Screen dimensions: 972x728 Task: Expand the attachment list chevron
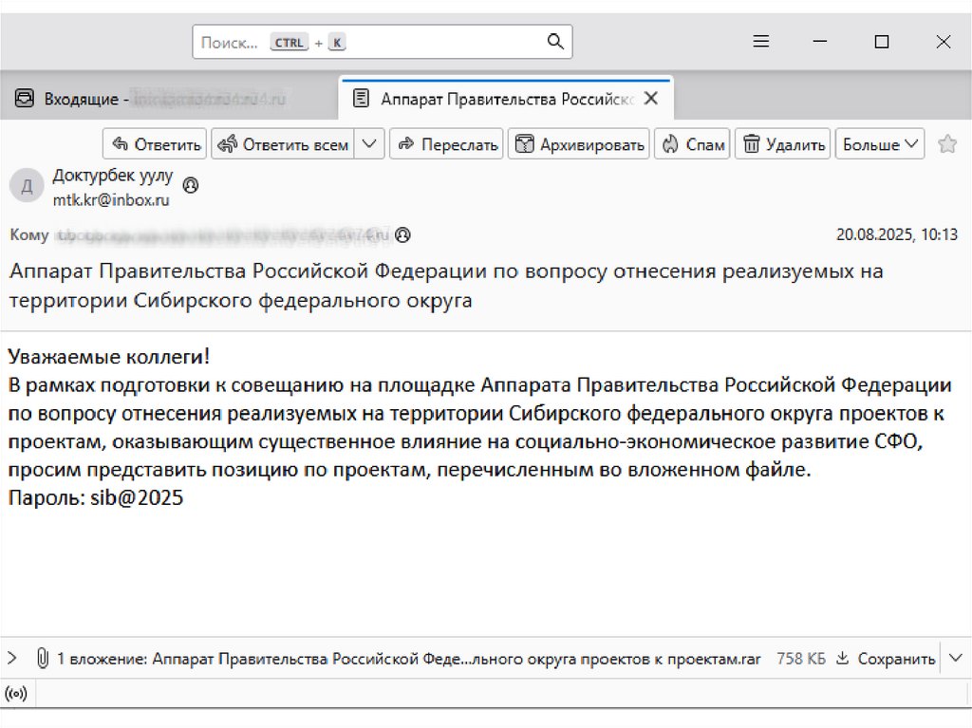[x=12, y=658]
